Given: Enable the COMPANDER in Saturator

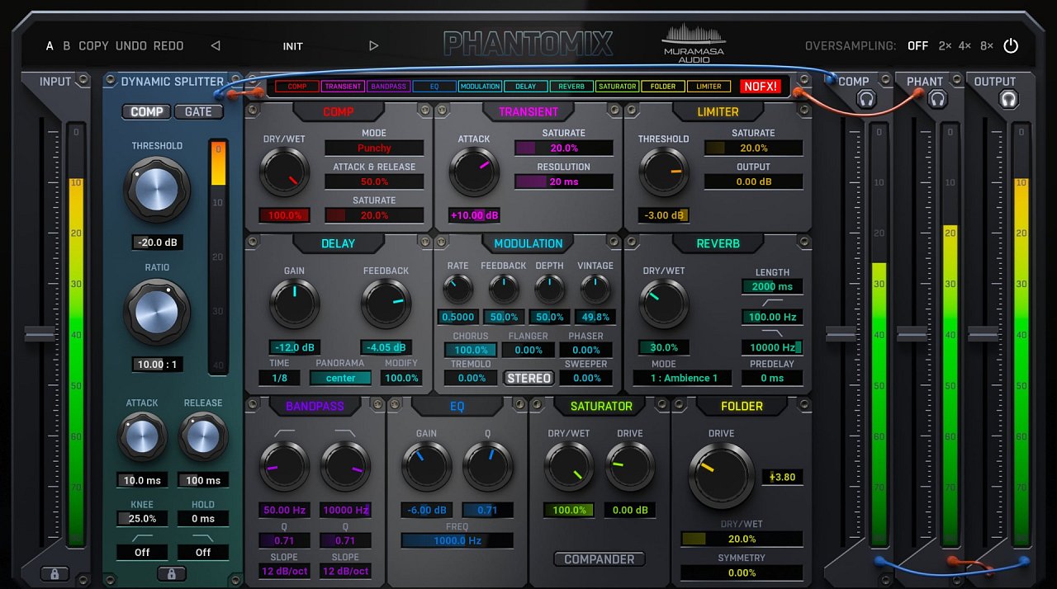Looking at the screenshot, I should click(599, 559).
